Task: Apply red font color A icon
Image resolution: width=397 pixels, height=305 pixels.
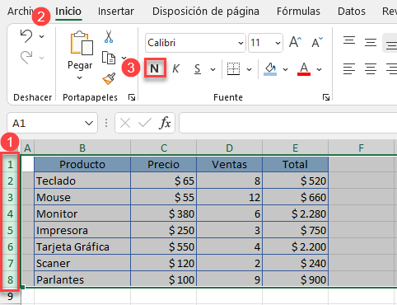Action: pos(304,69)
